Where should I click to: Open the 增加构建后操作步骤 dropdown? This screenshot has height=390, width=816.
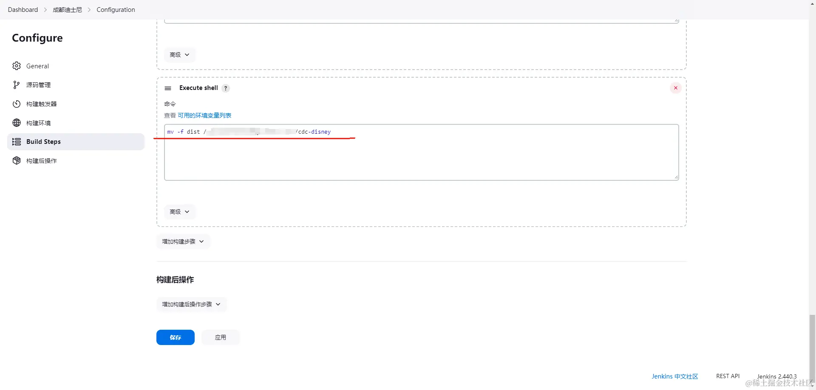[x=191, y=304]
